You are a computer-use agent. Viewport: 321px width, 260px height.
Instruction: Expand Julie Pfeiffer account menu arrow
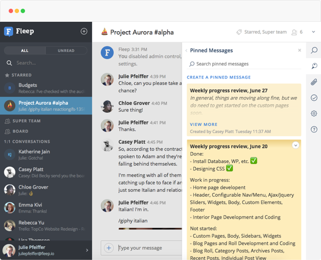pyautogui.click(x=87, y=250)
